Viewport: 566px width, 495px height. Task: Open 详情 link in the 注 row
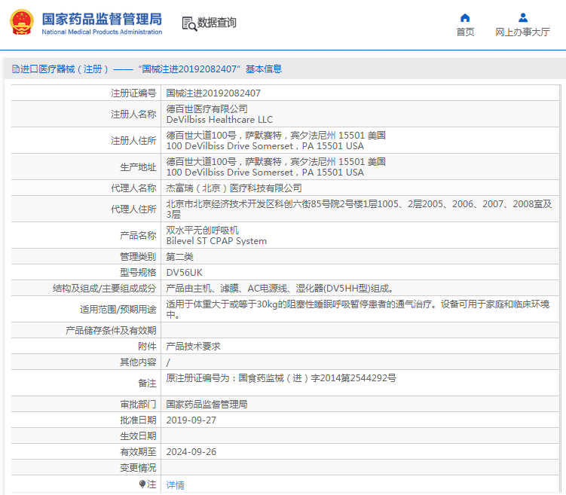[x=175, y=485]
